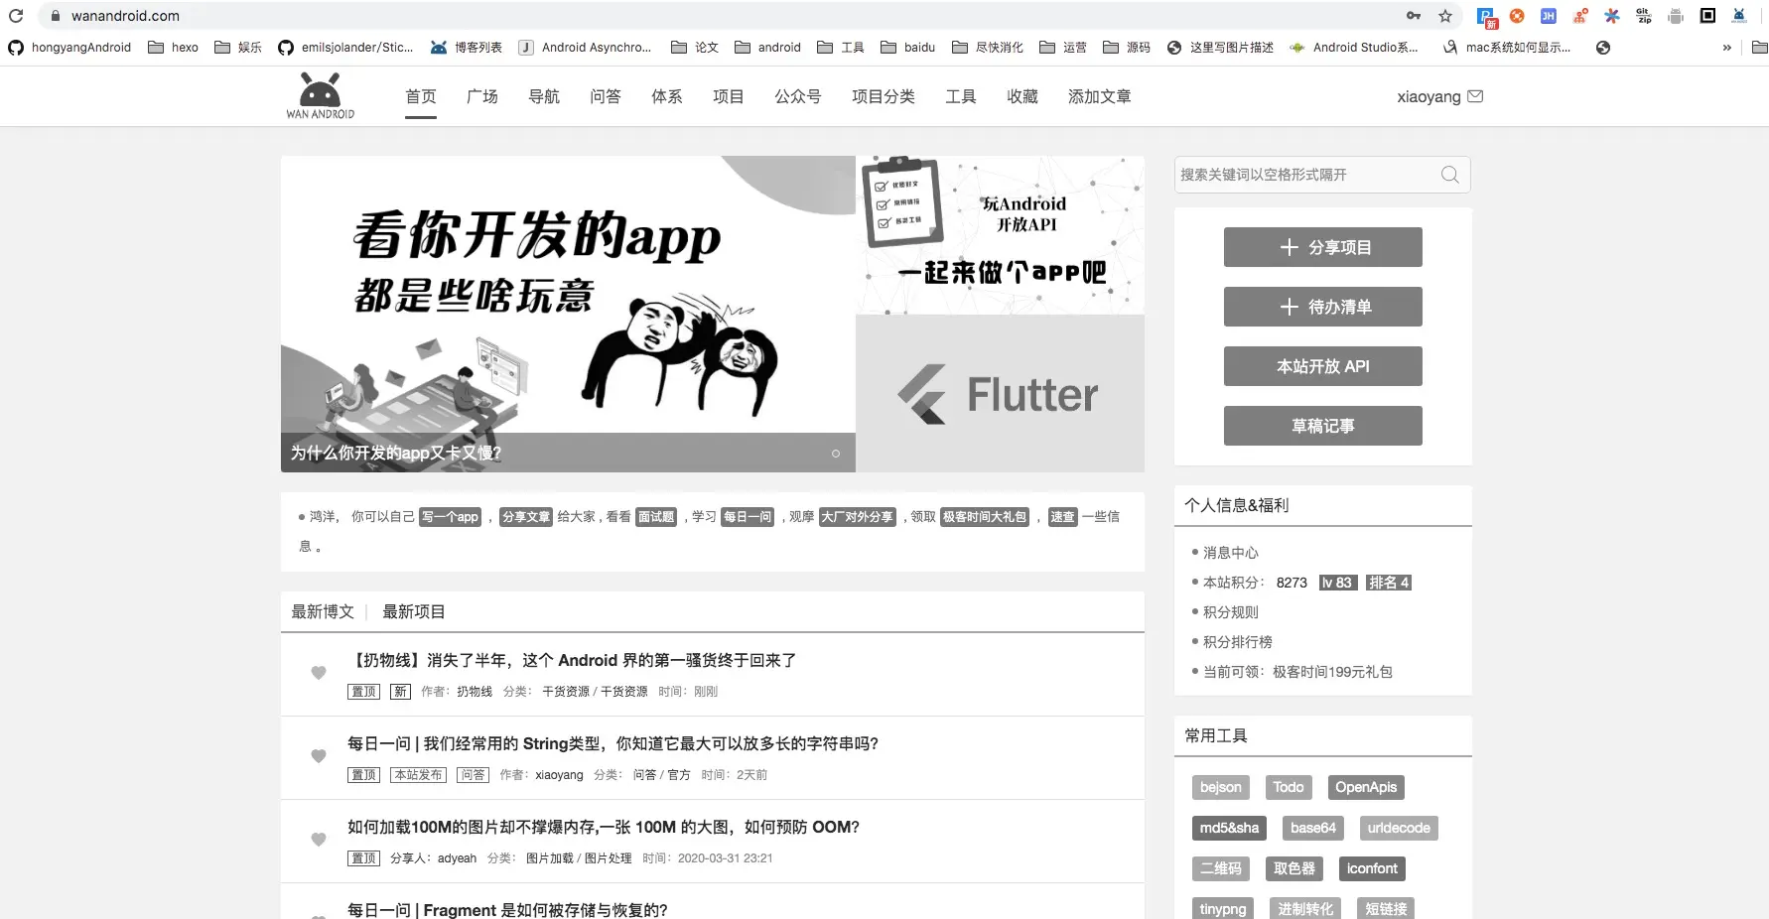Viewport: 1769px width, 919px height.
Task: Click the banner carousel dot indicator
Action: 836,454
